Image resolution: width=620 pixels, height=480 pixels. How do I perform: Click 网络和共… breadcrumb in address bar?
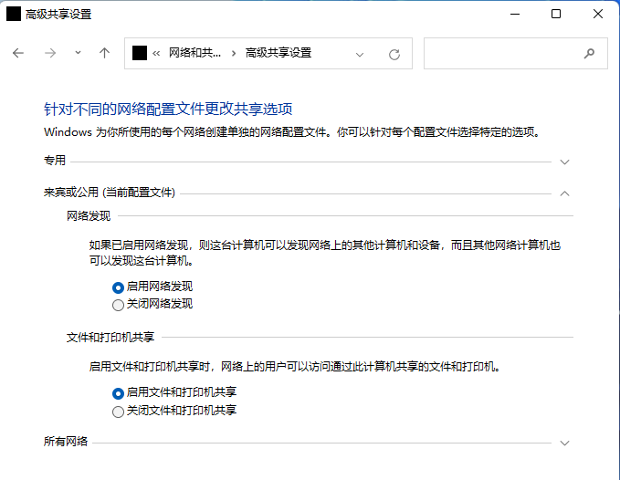point(194,53)
